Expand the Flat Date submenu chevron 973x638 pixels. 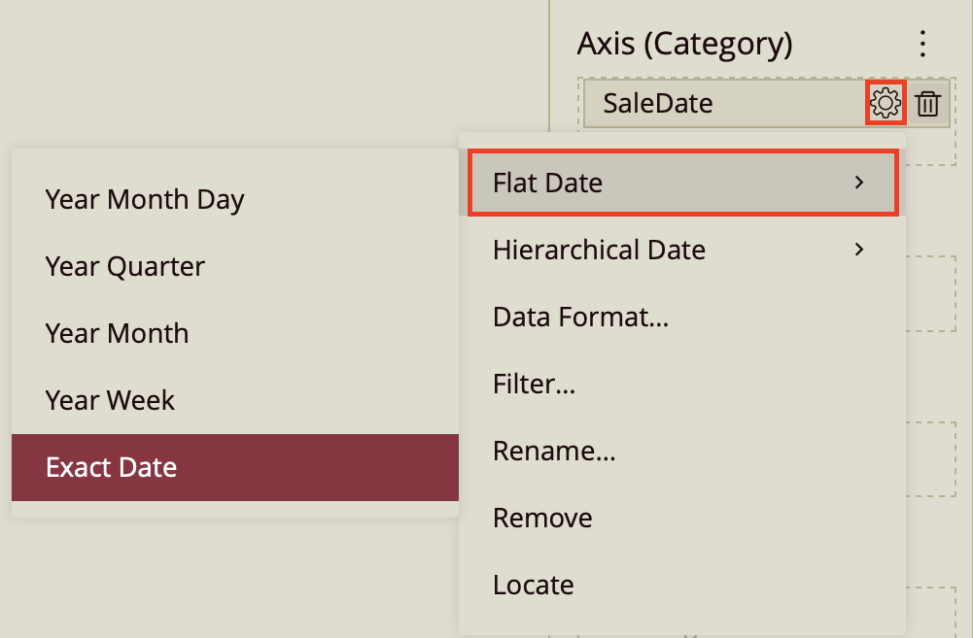[x=858, y=183]
